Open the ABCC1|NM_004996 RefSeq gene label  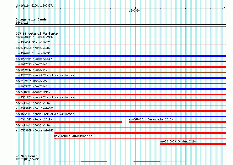click(x=27, y=159)
